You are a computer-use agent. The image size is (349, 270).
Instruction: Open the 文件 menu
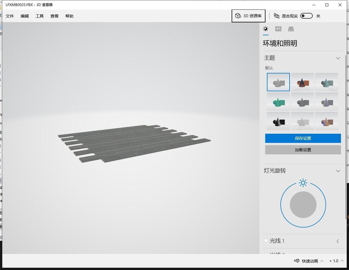[10, 16]
